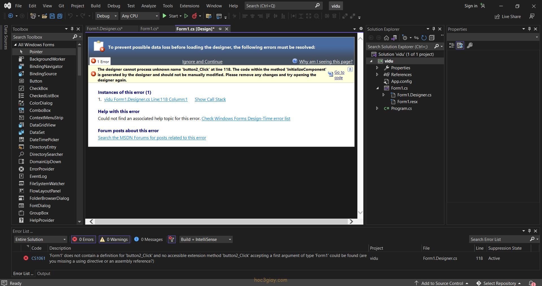Click the Property Pages wrench icon
The width and height of the screenshot is (542, 286).
click(x=470, y=45)
